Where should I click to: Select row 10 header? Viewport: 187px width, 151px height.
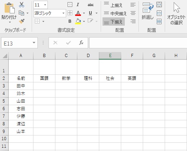4,139
